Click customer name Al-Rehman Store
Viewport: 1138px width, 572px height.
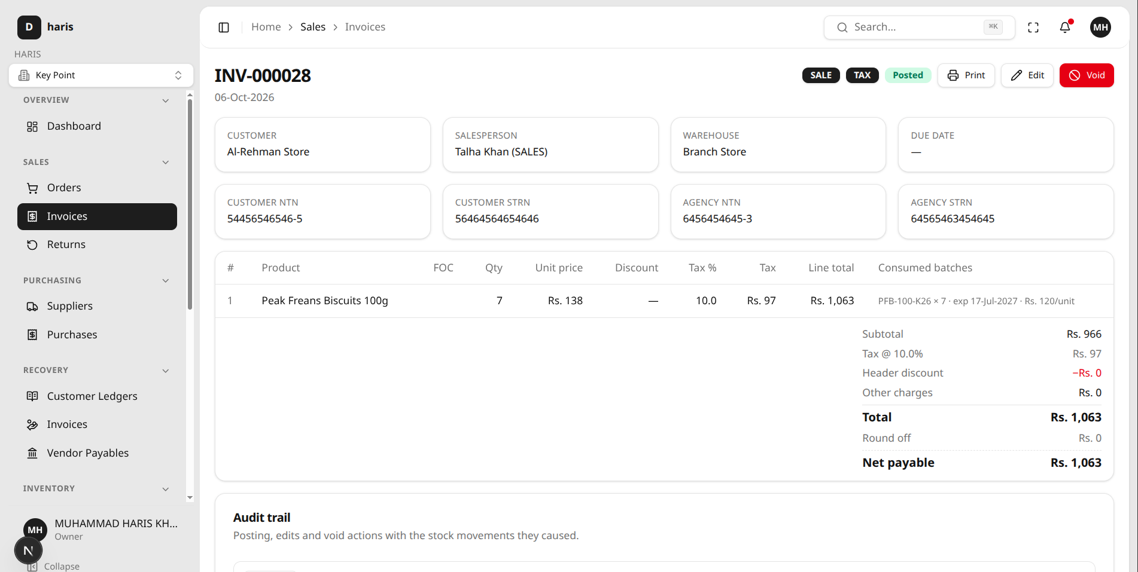pos(268,152)
